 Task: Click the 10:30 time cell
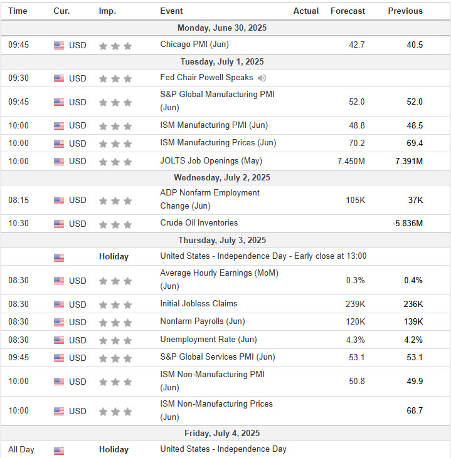[x=18, y=224]
